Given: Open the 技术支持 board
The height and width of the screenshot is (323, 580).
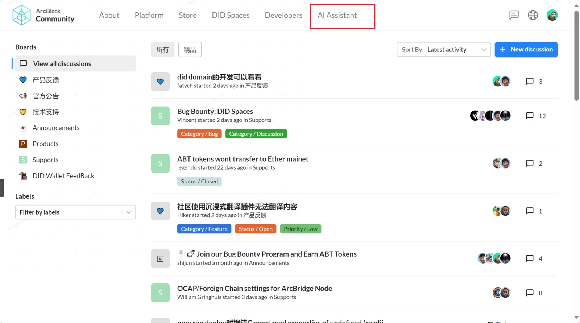Looking at the screenshot, I should [46, 112].
